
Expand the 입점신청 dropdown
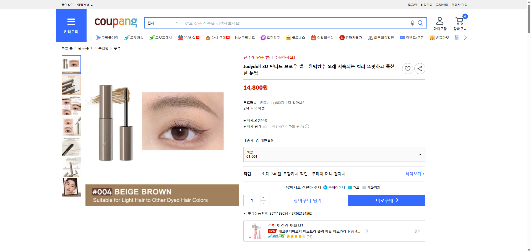pos(84,5)
